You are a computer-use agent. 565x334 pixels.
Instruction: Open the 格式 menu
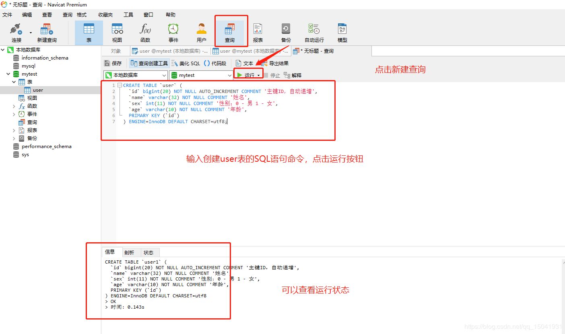82,15
